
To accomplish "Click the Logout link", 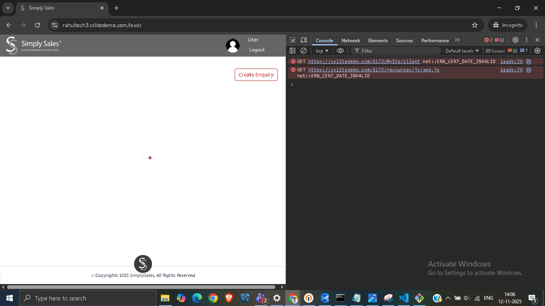I will pyautogui.click(x=257, y=50).
